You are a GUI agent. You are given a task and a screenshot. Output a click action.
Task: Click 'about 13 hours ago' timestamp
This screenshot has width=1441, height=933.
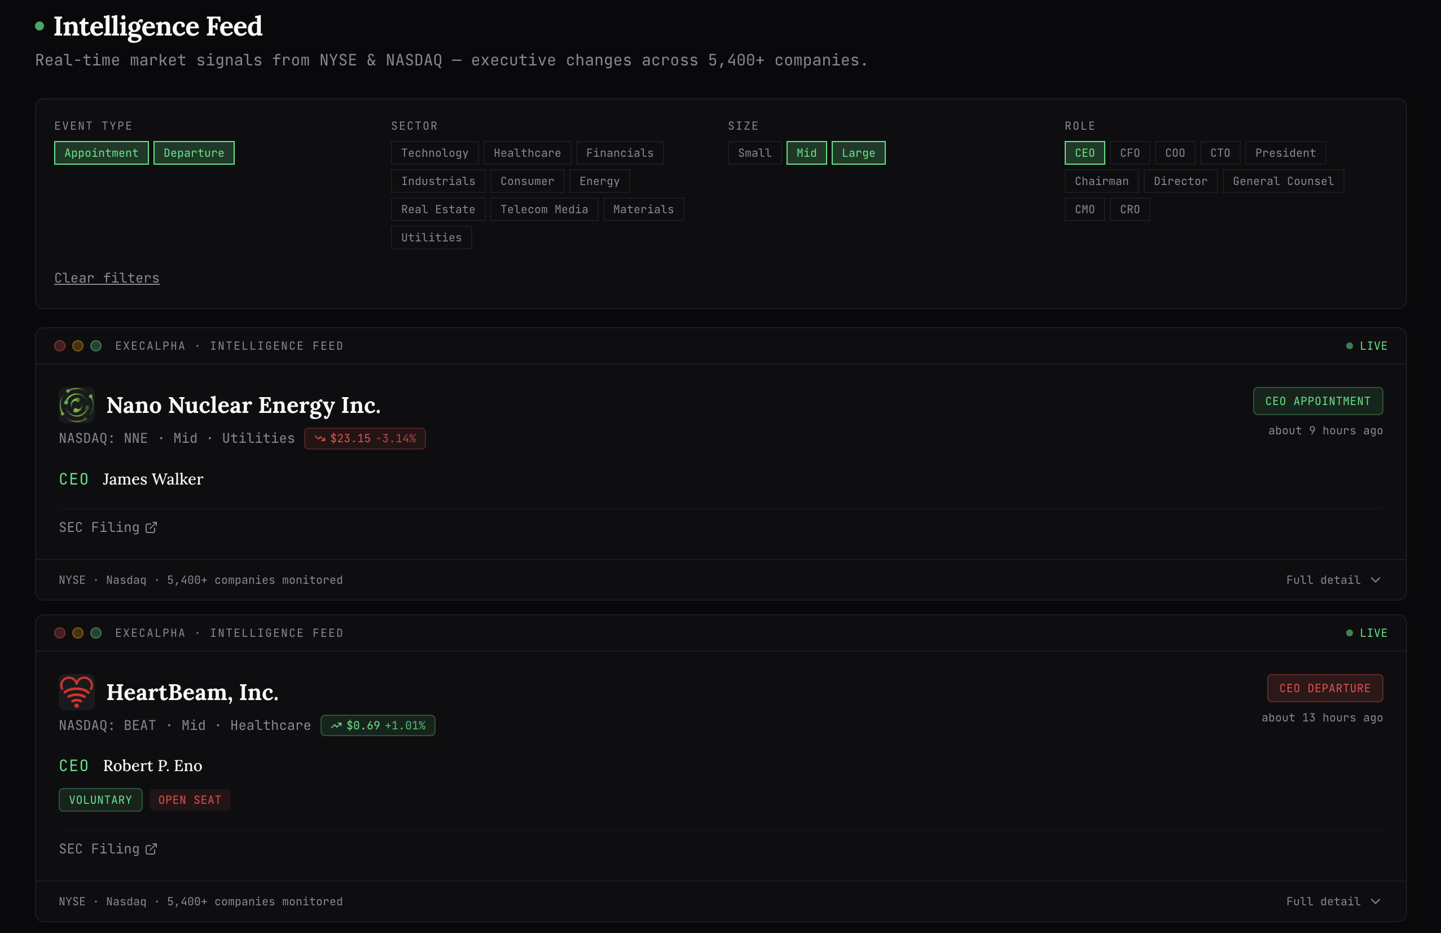tap(1322, 718)
